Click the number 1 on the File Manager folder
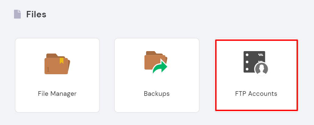This screenshot has height=125, width=314. pyautogui.click(x=48, y=70)
